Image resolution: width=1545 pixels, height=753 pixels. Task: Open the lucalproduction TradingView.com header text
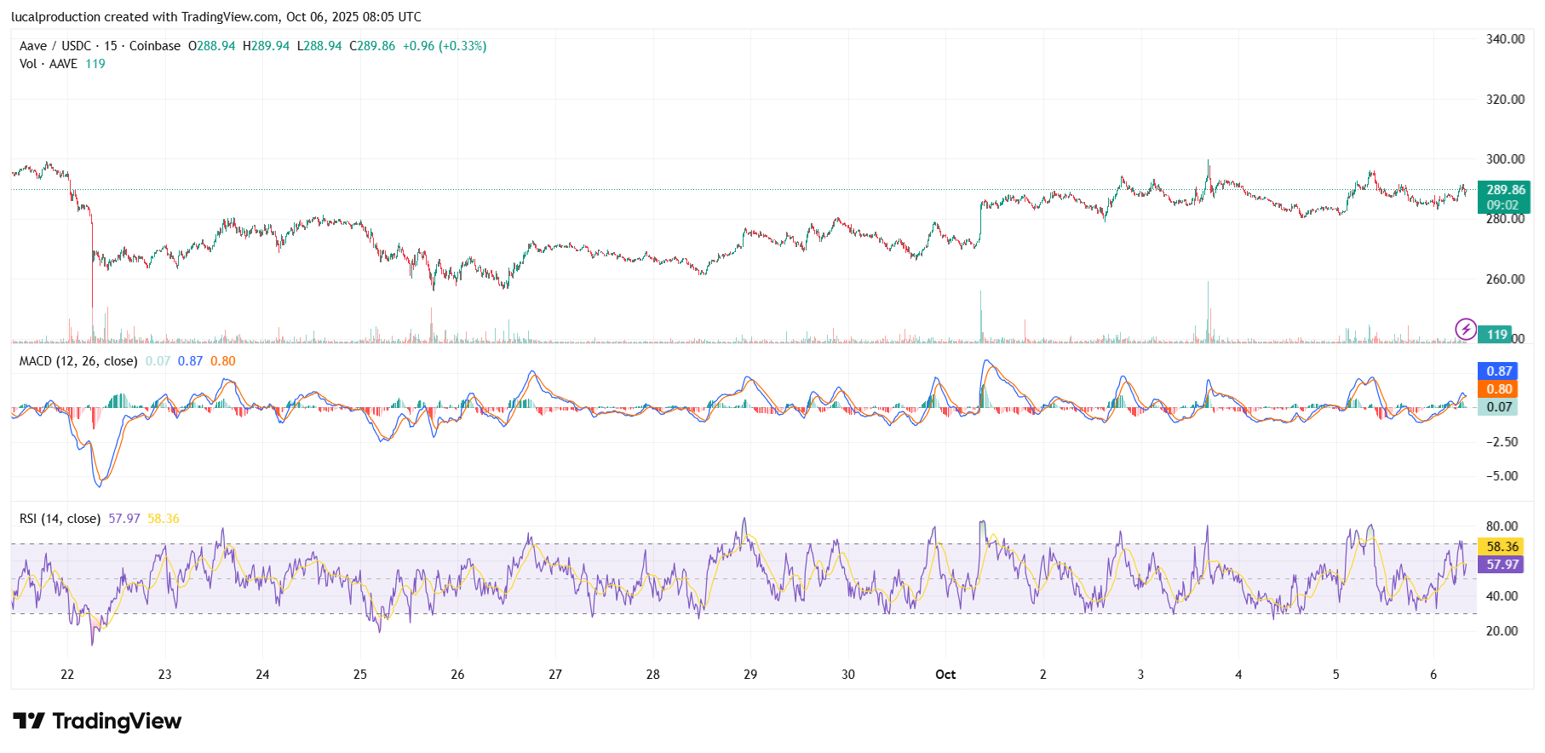(215, 17)
